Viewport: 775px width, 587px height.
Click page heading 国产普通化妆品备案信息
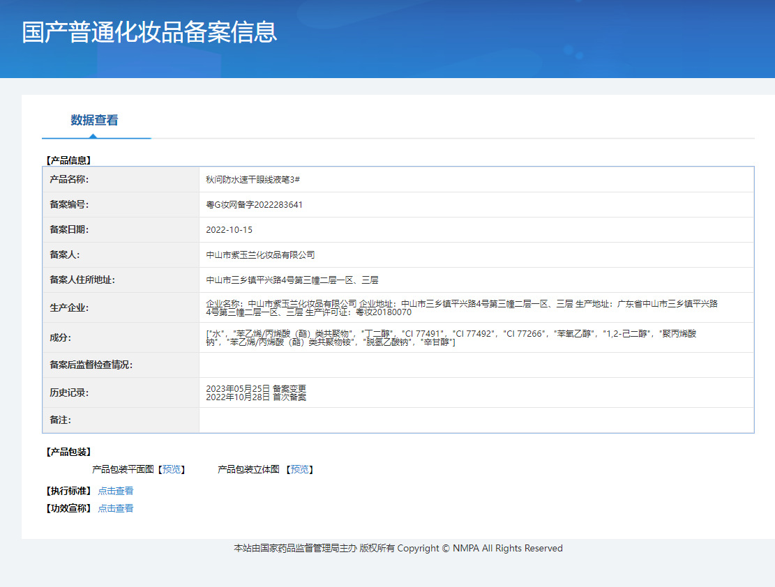point(149,32)
